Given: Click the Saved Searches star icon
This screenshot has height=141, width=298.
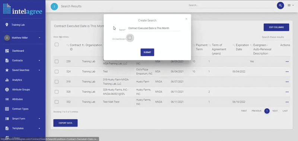Looking at the screenshot, I should point(7,70).
